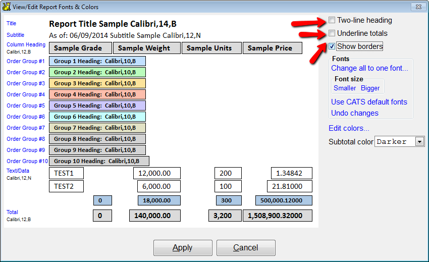Click the Sample Grade column heading
The height and width of the screenshot is (262, 429).
[x=80, y=48]
